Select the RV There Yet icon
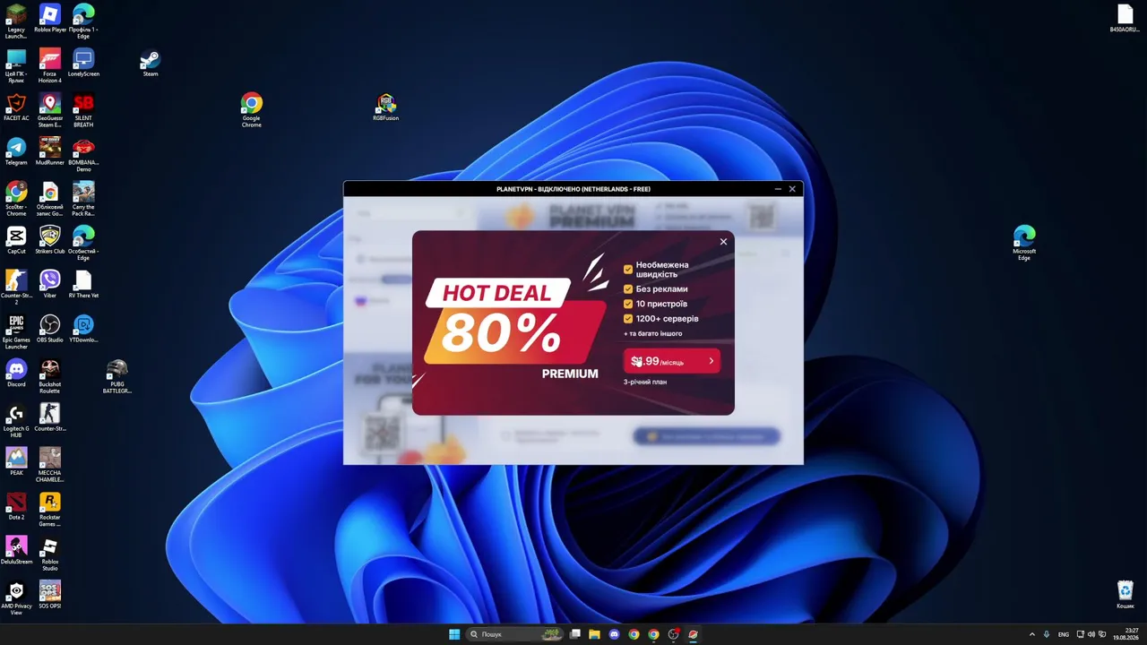Screen dimensions: 1147x645 point(83,284)
